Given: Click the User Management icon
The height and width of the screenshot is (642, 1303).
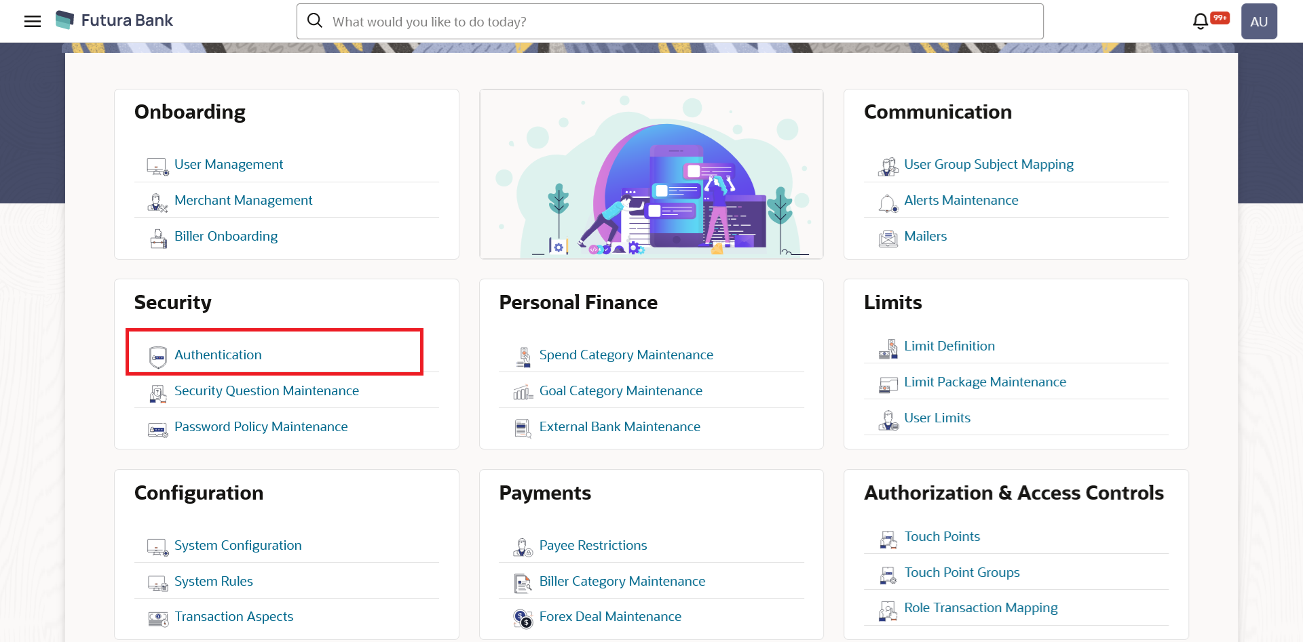Looking at the screenshot, I should point(157,166).
